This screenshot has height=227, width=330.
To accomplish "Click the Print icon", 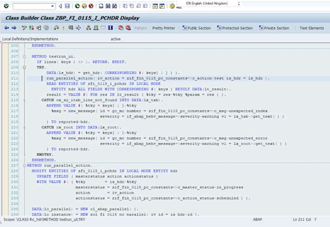I will 101,6.
